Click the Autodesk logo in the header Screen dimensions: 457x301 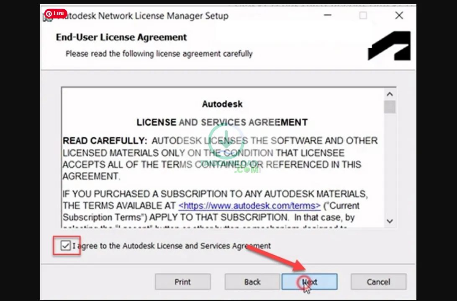[389, 45]
